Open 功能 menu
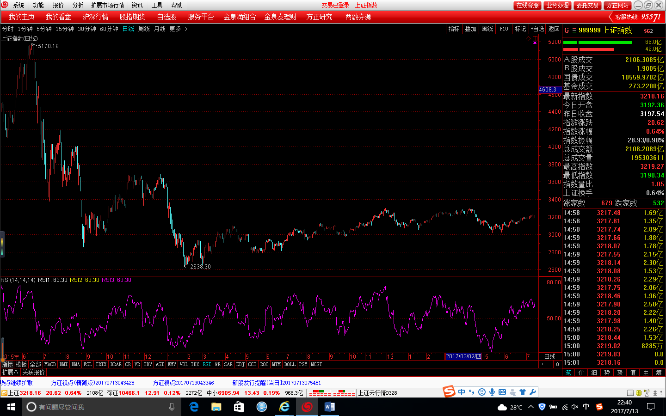 [x=38, y=5]
